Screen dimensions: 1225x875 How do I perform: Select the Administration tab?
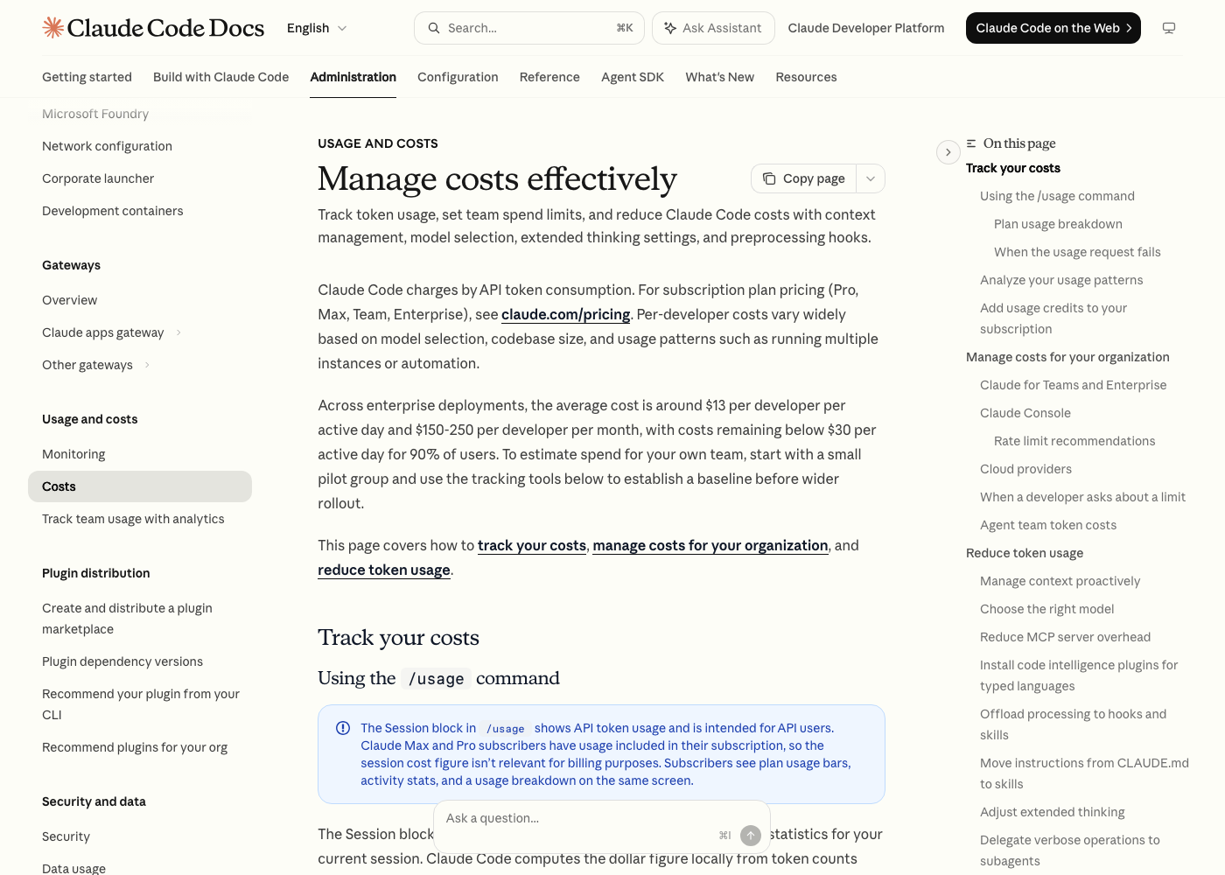(x=353, y=77)
